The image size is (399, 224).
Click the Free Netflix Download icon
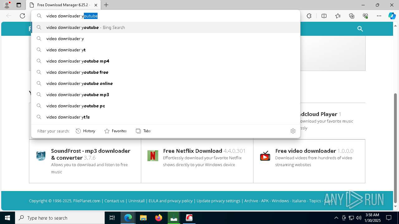pos(153,156)
